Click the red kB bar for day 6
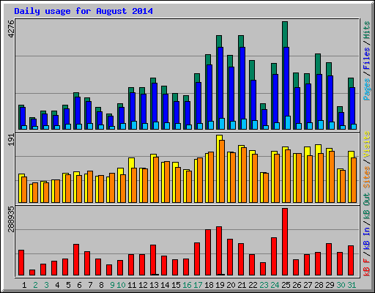 [x=76, y=260]
